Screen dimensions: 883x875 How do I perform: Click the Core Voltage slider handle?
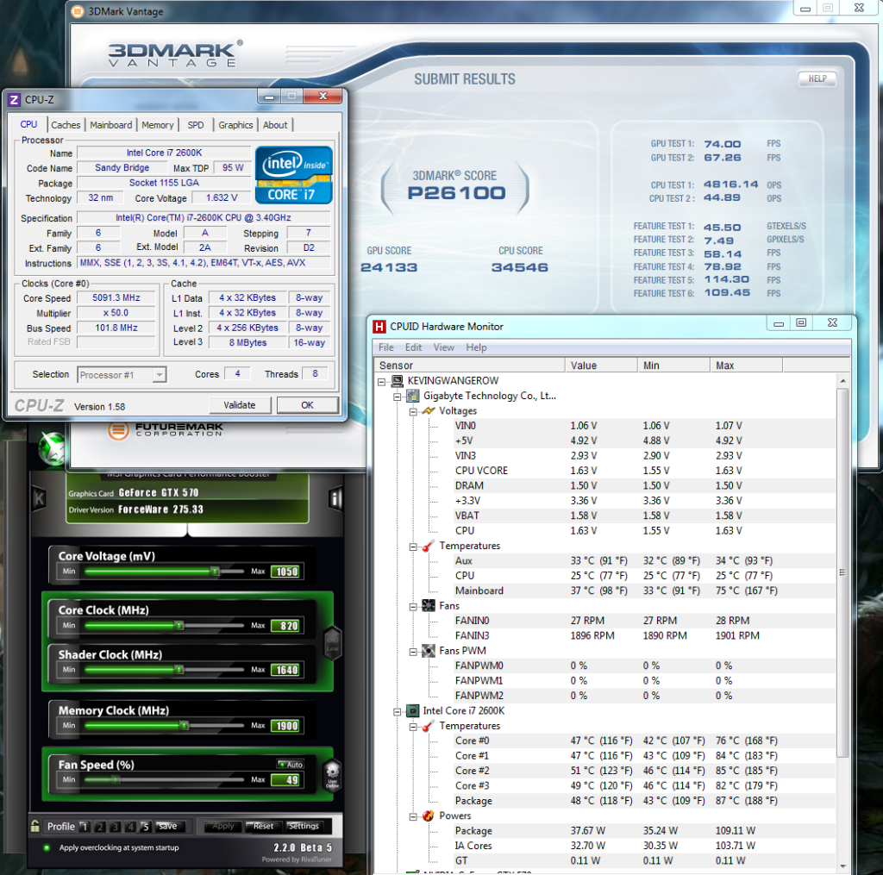point(215,572)
